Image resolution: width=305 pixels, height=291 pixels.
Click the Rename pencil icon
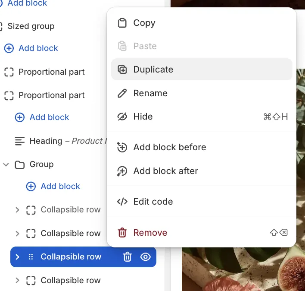(122, 93)
